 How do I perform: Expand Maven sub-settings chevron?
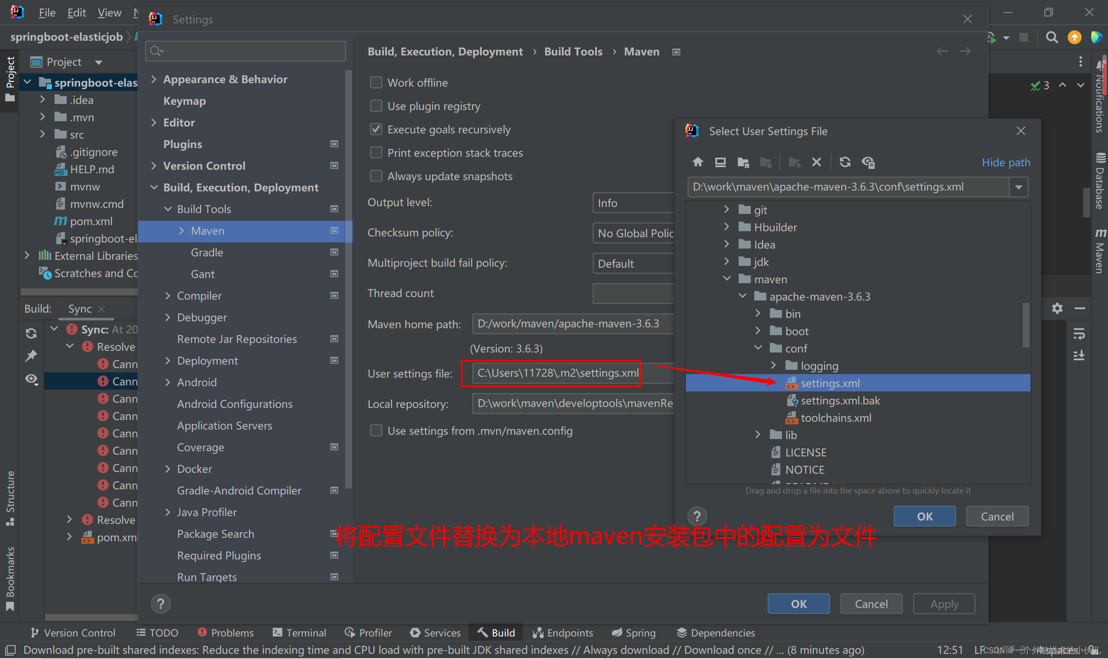(x=181, y=230)
